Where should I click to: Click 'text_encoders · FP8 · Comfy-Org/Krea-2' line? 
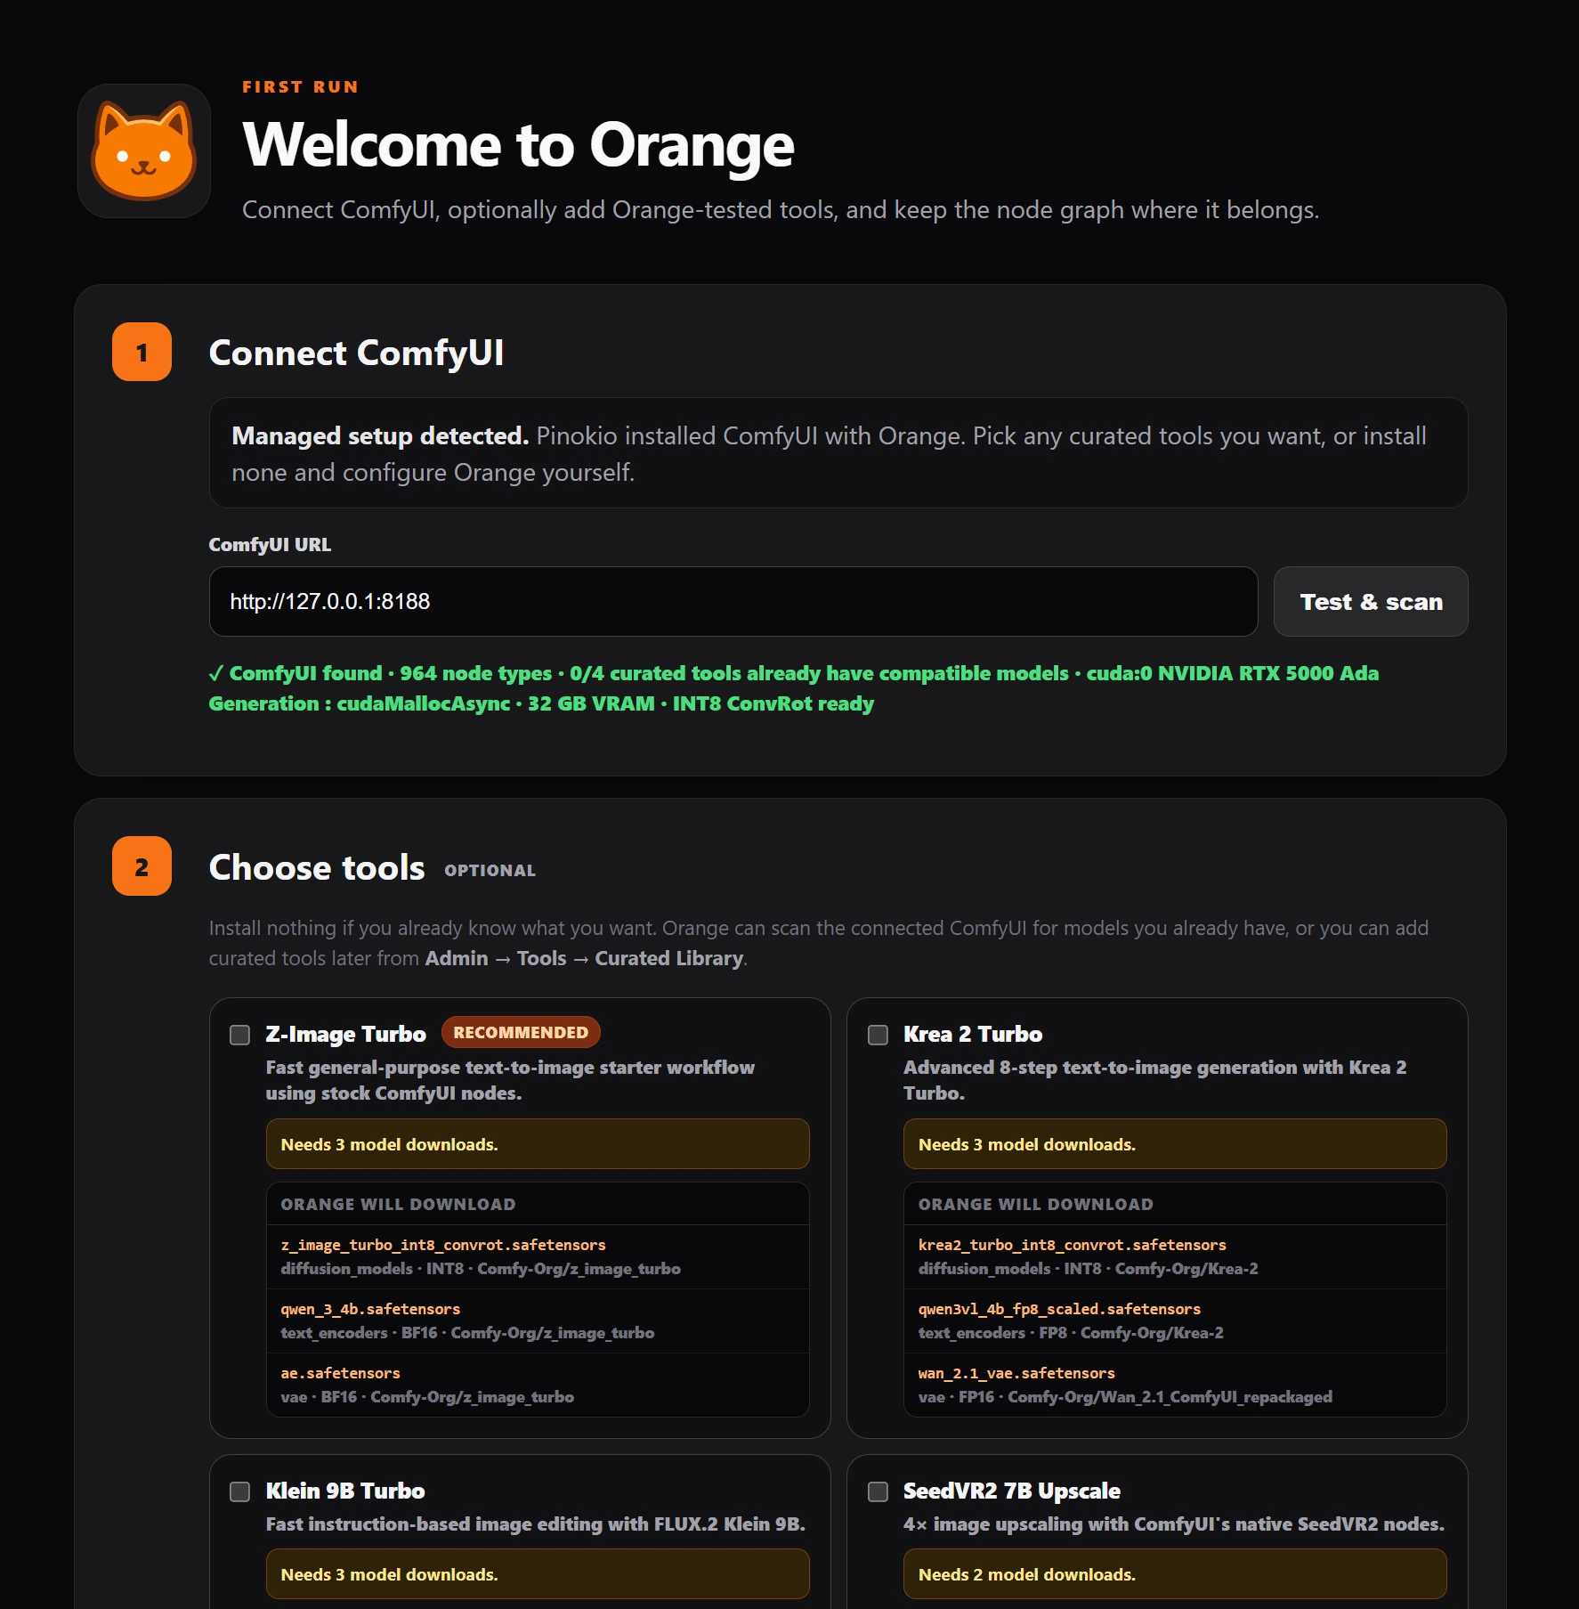tap(1071, 1333)
